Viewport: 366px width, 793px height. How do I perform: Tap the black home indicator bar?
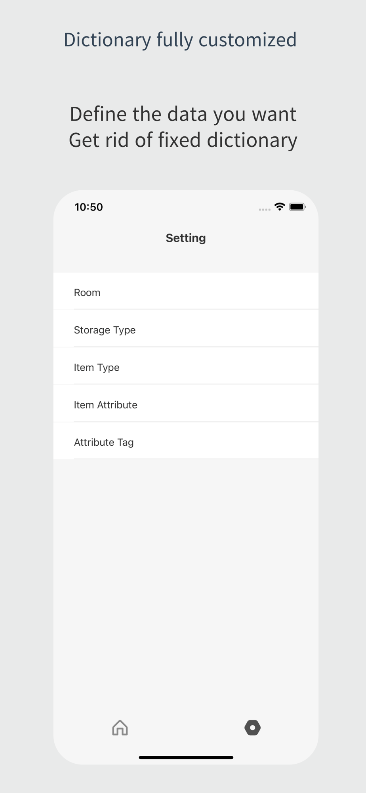click(x=186, y=757)
